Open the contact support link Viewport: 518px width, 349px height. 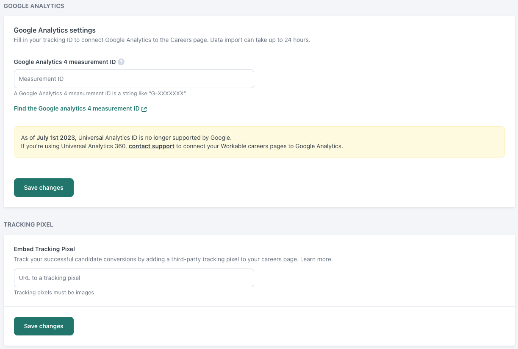coord(152,146)
